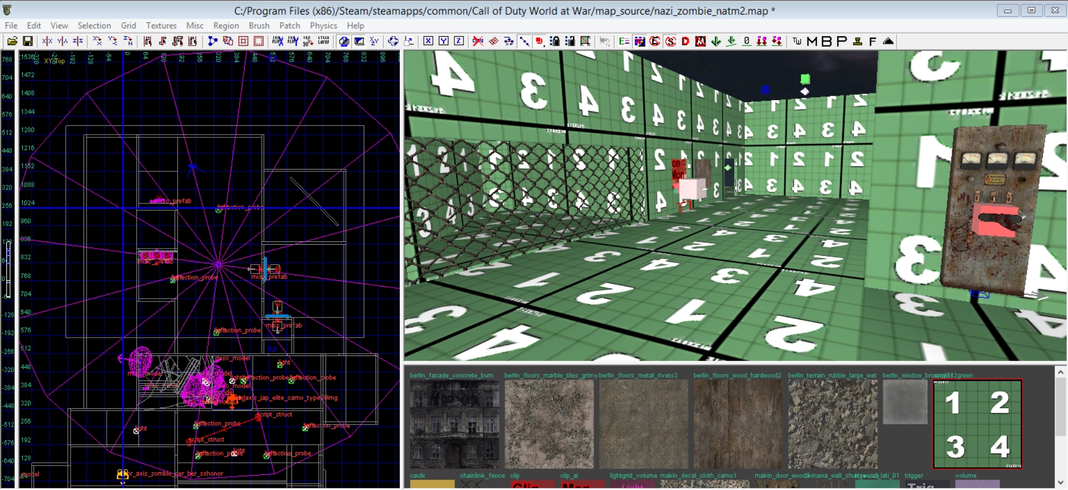The height and width of the screenshot is (490, 1068).
Task: Open the Brush menu
Action: (x=259, y=26)
